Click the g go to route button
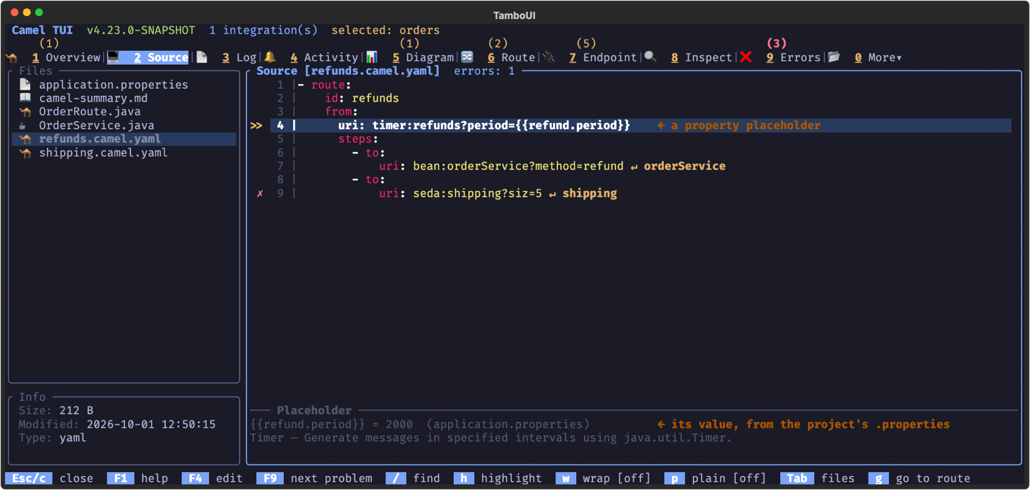The height and width of the screenshot is (490, 1030). pos(919,478)
